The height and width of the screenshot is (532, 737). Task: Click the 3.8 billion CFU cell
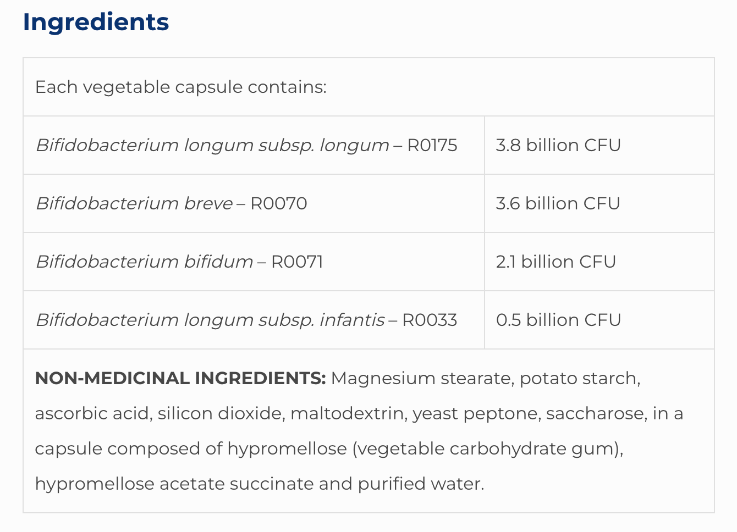(x=558, y=146)
